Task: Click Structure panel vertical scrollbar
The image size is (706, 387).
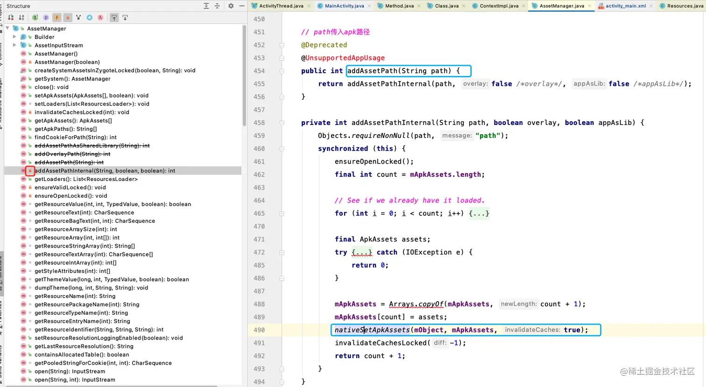Action: (244, 76)
